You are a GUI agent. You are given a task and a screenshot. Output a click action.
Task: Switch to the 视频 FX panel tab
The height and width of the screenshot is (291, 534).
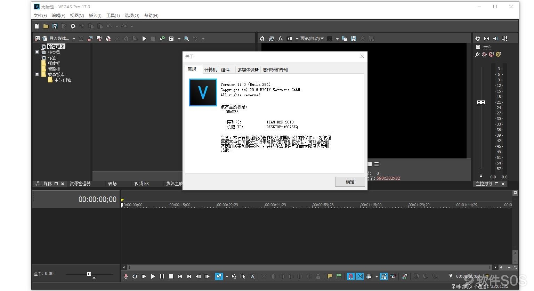141,184
